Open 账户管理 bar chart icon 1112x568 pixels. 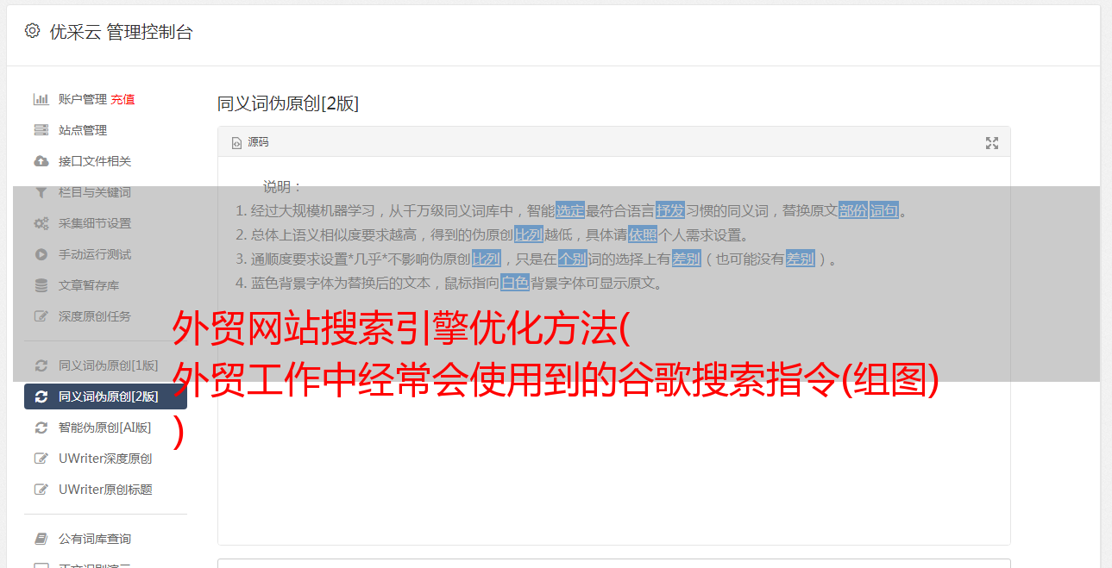tap(41, 99)
